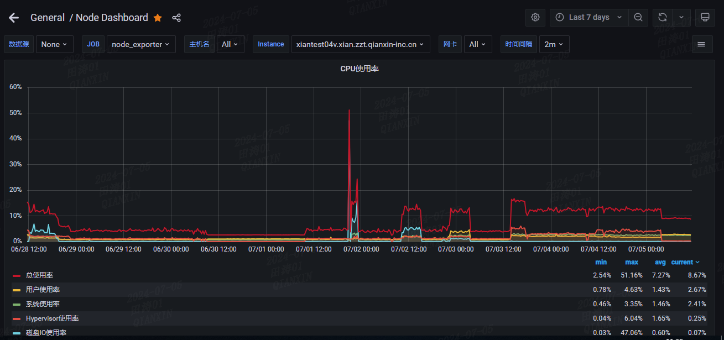Click the green 系统使用率 color swatch
The height and width of the screenshot is (340, 724).
click(x=17, y=304)
